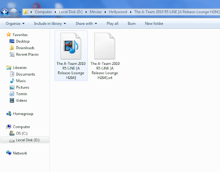Click the subtitle file name ending H264].srt

105,70
